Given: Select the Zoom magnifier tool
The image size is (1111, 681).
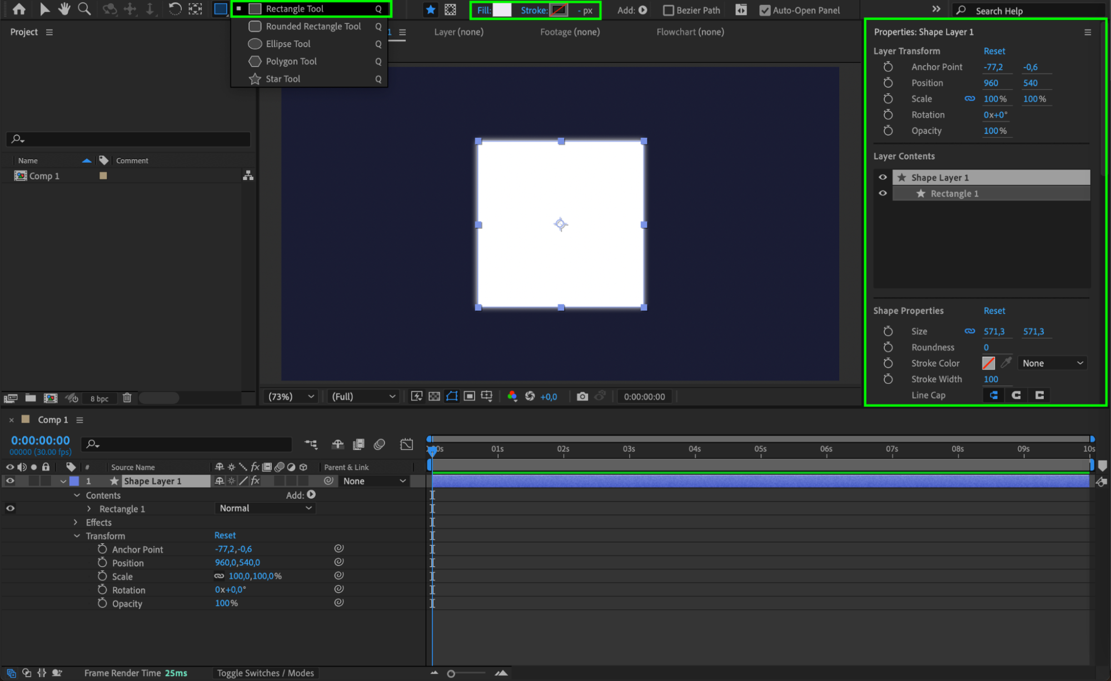Looking at the screenshot, I should point(84,9).
